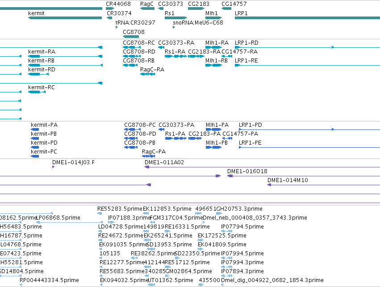Select the DME1-014M10 clone label
Image resolution: width=380 pixels, height=287 pixels.
(x=288, y=180)
